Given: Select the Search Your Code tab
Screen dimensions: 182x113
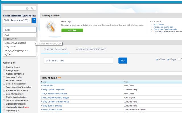Looking at the screenshot, I should (x=55, y=49).
